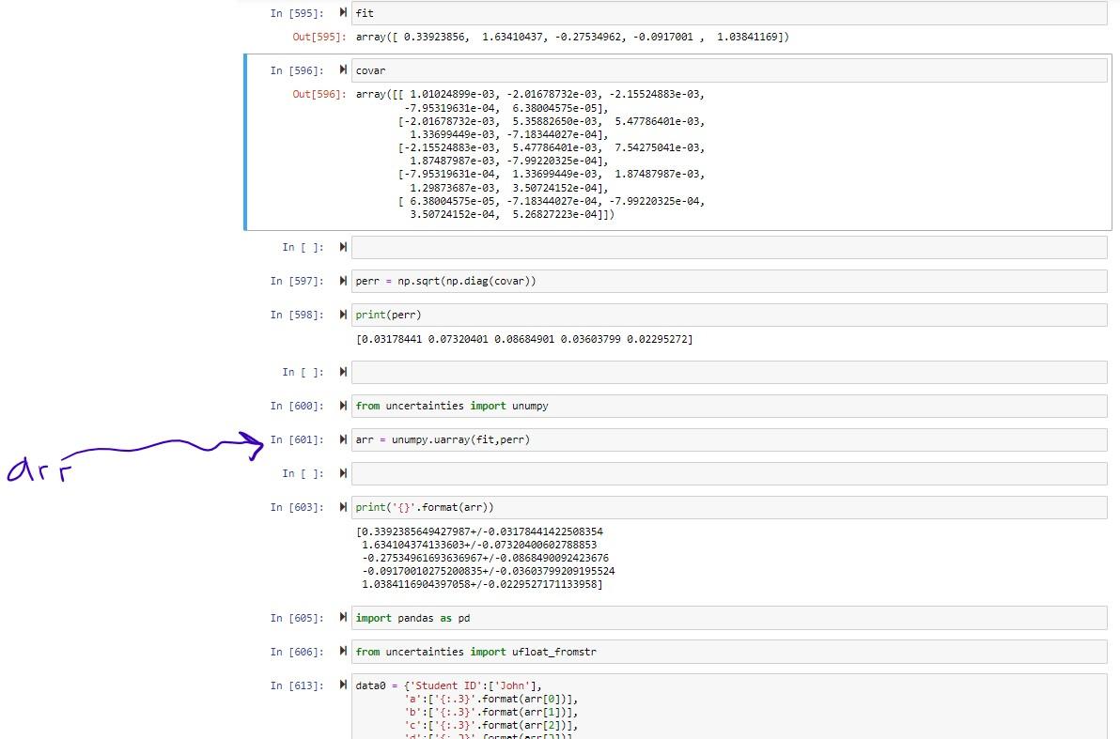Click the run icon for the ufloat_fromstr import cell

343,651
